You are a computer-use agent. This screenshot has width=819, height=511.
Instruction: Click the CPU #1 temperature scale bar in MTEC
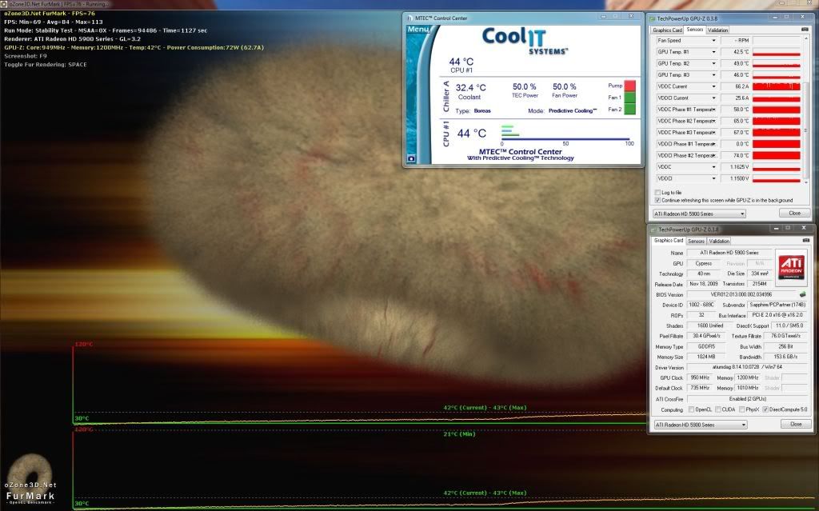566,139
